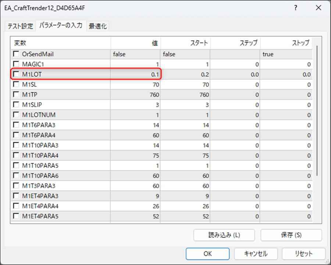Click the M1LOT value cell showing 0.1

tap(135, 74)
